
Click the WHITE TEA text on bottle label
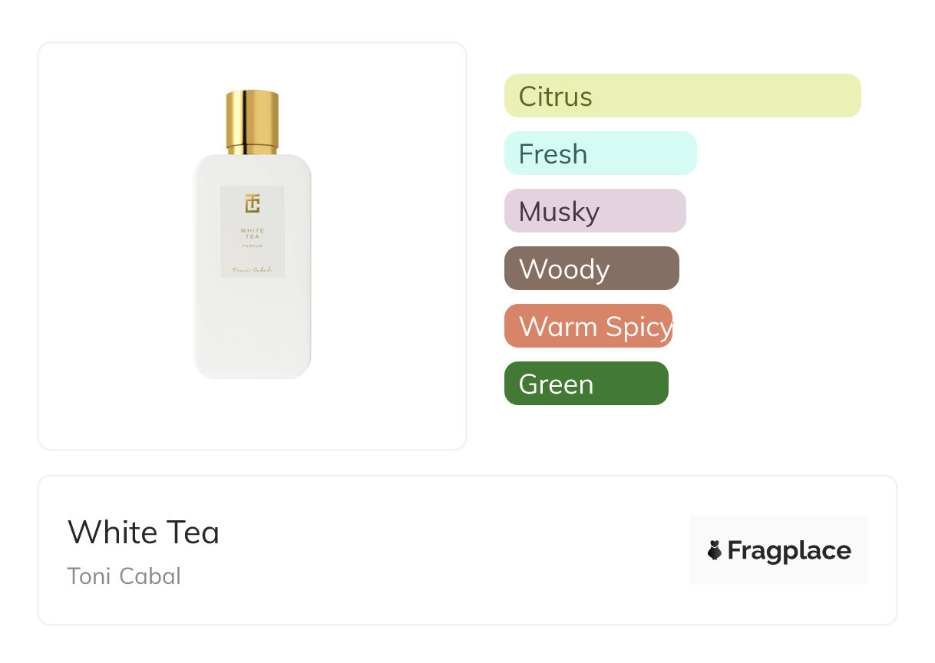pos(252,233)
